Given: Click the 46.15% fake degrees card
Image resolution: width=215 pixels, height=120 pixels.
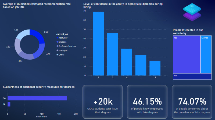Looking at the screenshot, I should [147, 101].
